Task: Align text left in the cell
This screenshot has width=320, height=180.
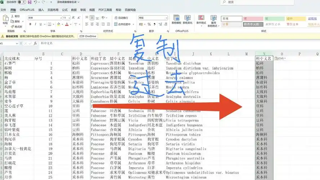Action: (87, 24)
